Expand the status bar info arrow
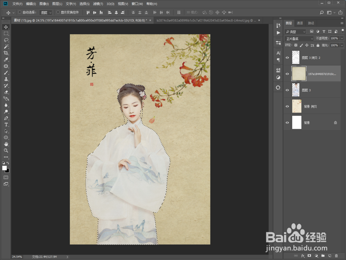Viewport: 346px width, 260px height. click(x=67, y=257)
